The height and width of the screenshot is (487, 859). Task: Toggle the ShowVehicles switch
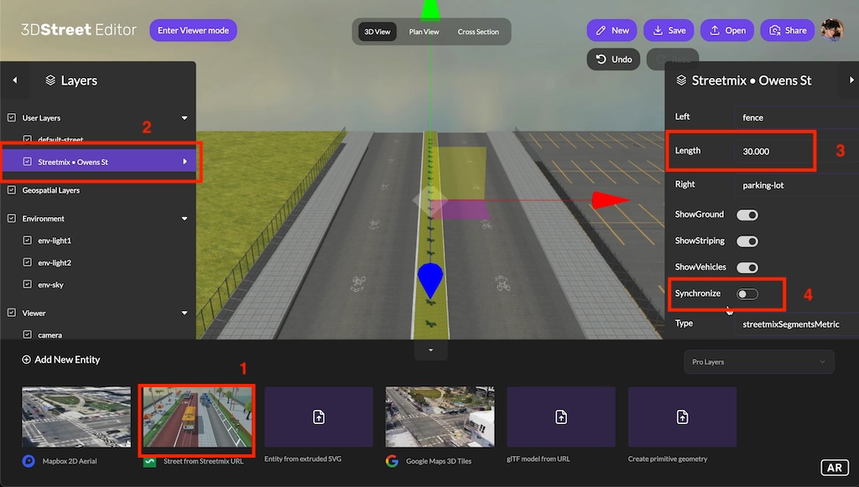pyautogui.click(x=747, y=267)
